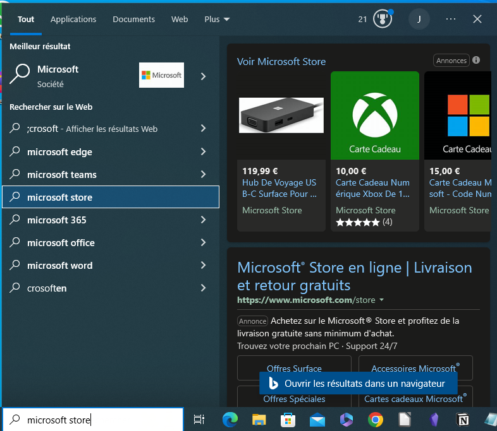Expand the Plus dropdown
497x431 pixels.
(x=217, y=20)
